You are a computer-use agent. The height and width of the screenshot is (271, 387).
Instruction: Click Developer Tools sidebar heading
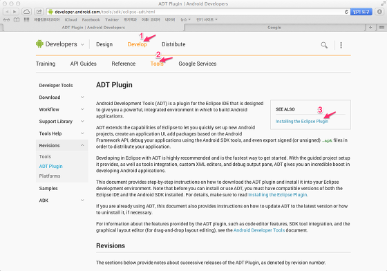[x=56, y=86]
